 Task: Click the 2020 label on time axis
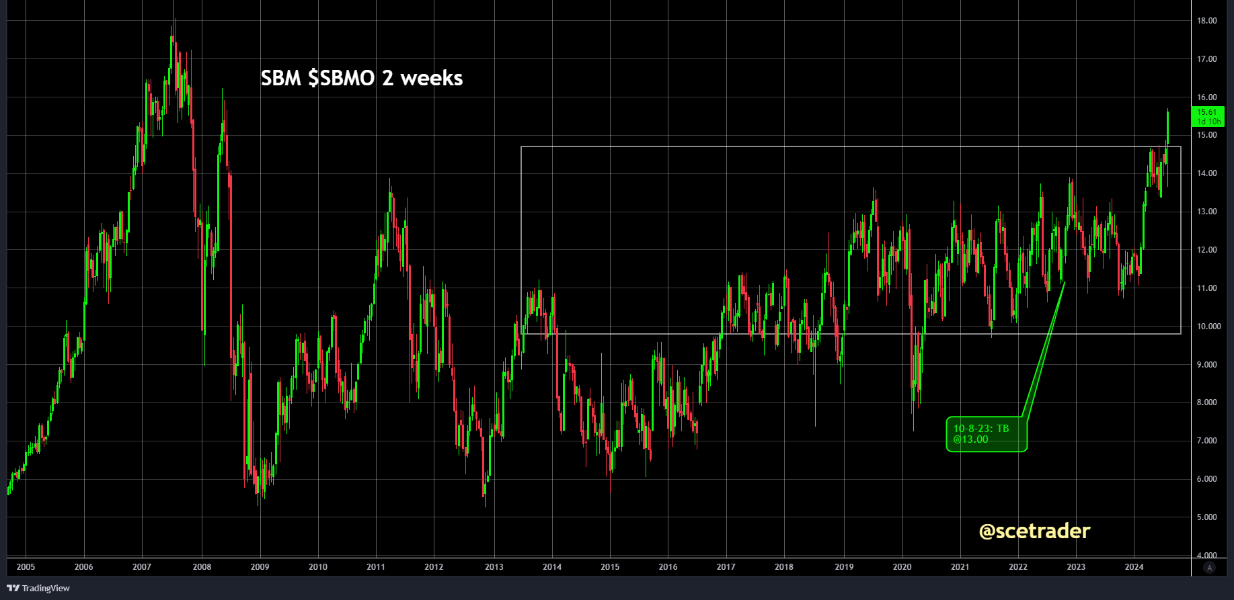pyautogui.click(x=902, y=567)
